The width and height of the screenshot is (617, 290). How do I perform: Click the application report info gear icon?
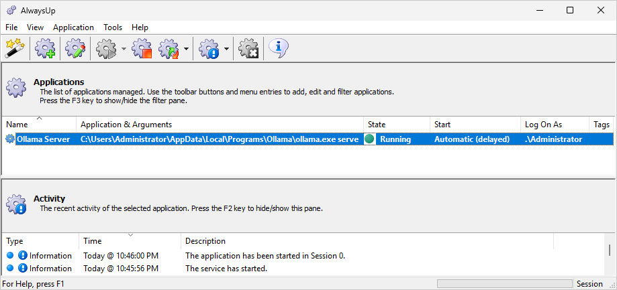(209, 49)
